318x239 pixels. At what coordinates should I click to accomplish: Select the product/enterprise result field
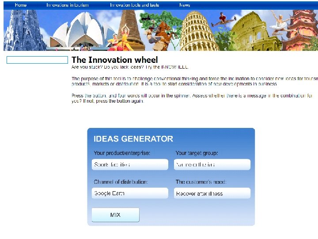pyautogui.click(x=130, y=164)
